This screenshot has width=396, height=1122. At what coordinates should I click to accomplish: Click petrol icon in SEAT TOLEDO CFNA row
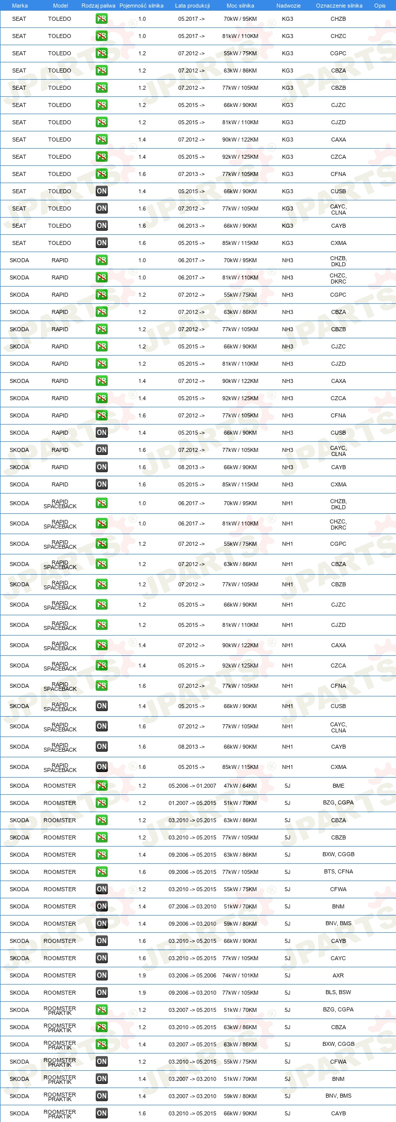pos(102,174)
